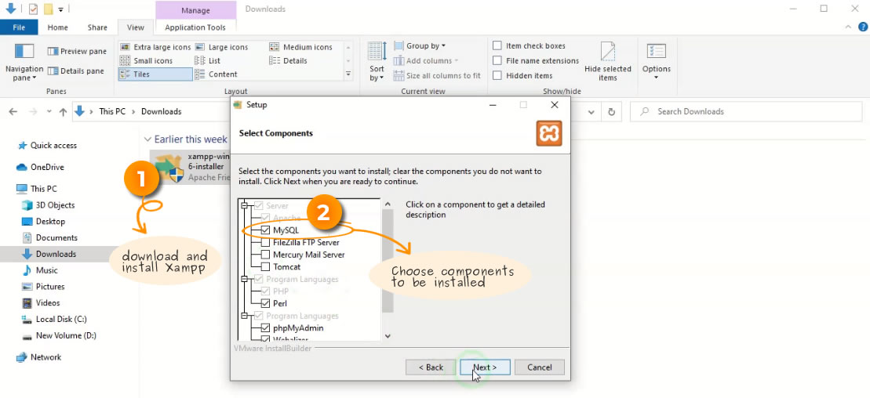Choose Small icons layout
Viewport: 870px width, 398px height.
(x=147, y=60)
